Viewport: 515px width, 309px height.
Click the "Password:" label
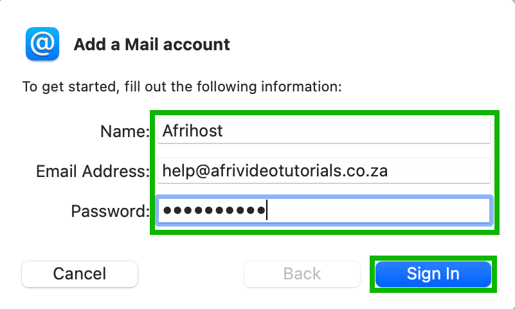point(110,211)
